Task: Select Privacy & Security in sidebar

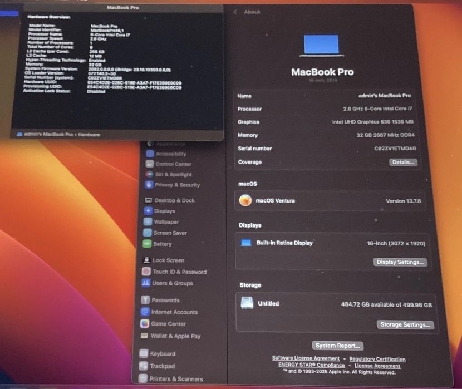Action: click(178, 185)
